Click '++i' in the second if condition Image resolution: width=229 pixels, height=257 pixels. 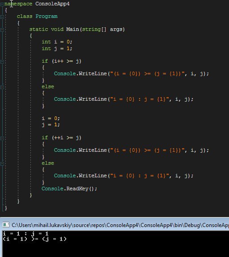click(x=59, y=138)
